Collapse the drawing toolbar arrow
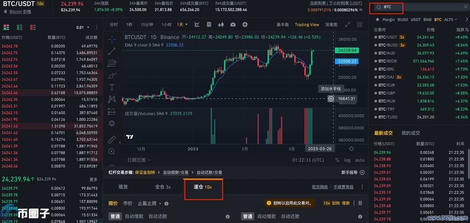470x223 pixels. 120,142
